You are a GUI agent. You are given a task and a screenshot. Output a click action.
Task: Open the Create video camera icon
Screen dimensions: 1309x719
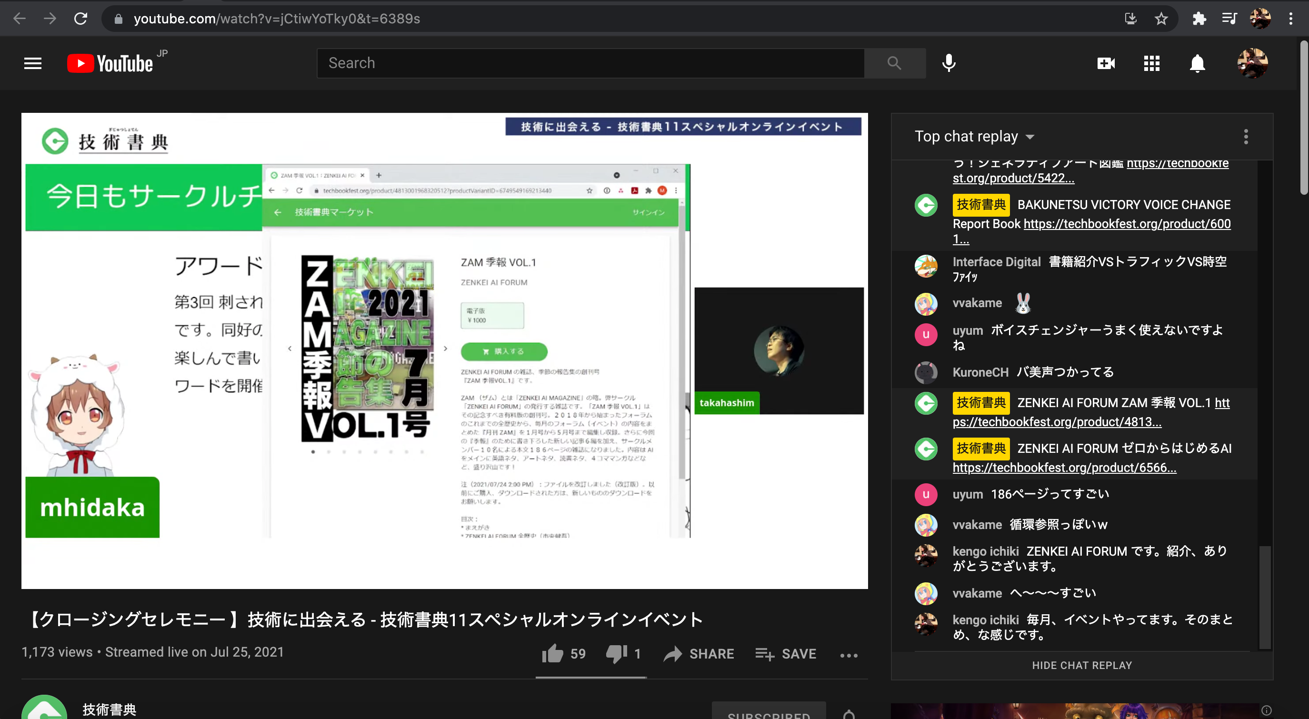[x=1106, y=63]
